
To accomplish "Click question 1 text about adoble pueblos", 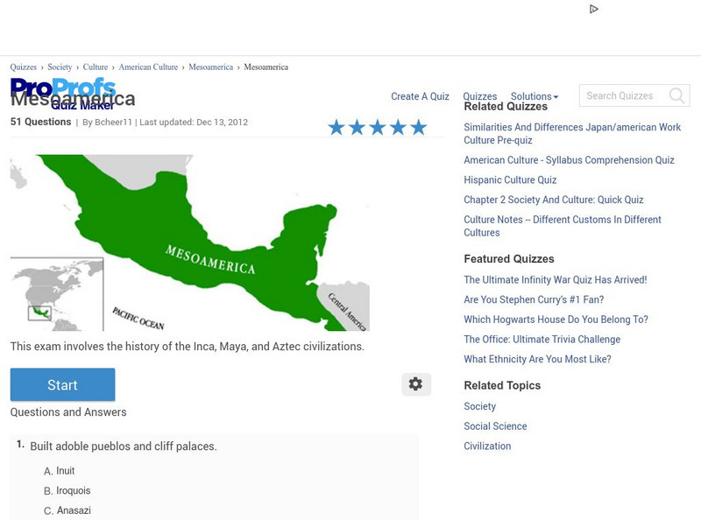I will point(124,446).
